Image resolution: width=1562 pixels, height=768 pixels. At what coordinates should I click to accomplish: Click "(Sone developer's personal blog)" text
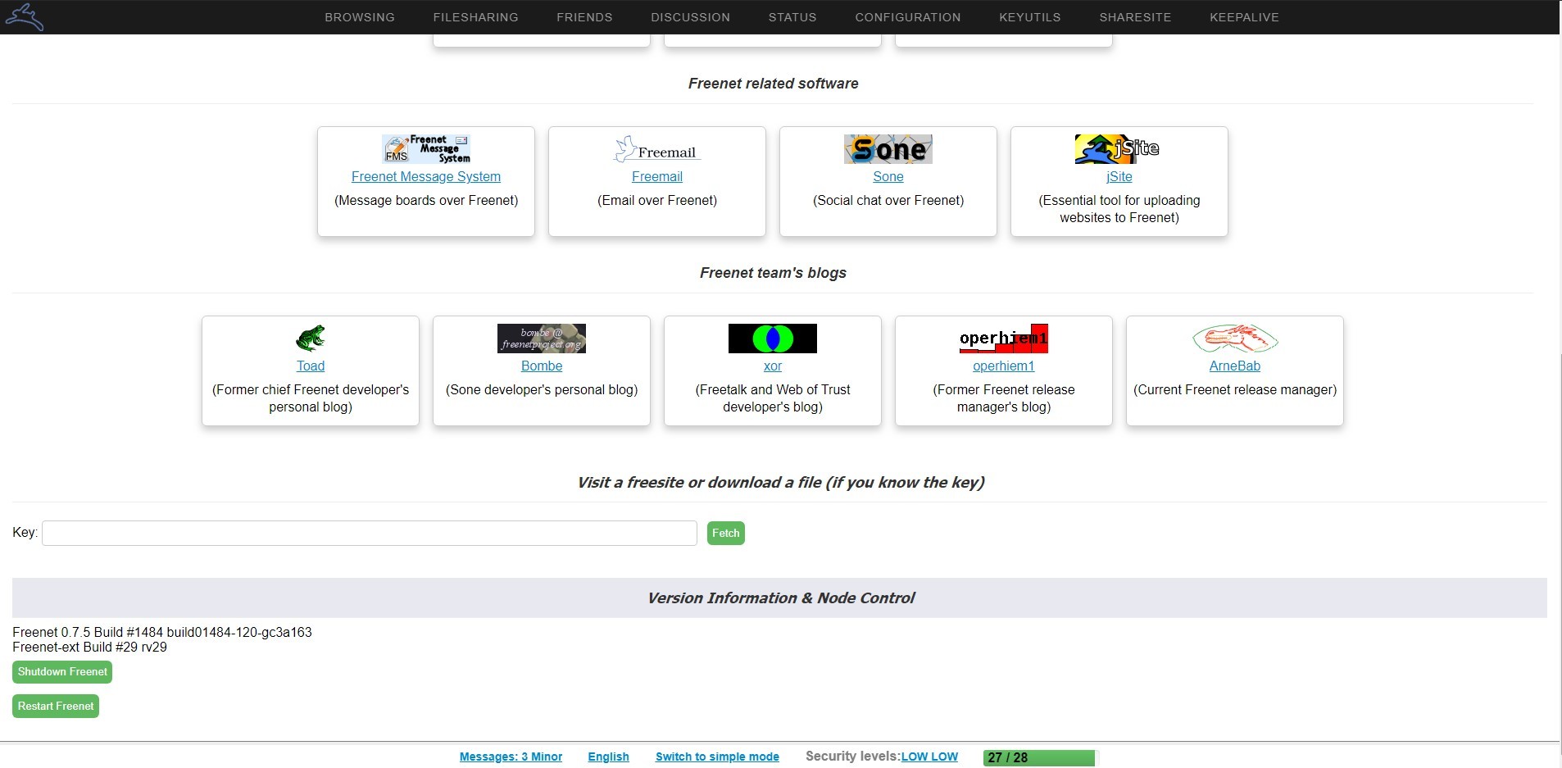click(542, 389)
